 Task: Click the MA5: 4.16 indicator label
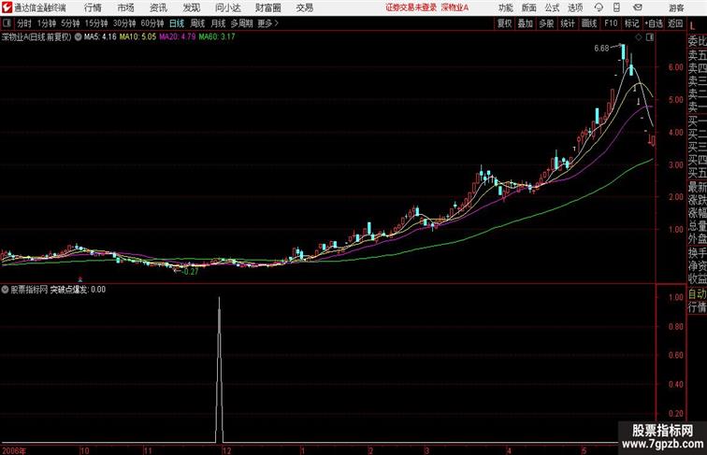[x=100, y=37]
